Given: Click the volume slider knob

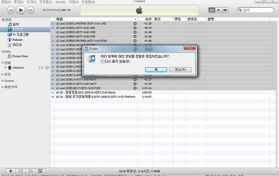Looking at the screenshot, I should pos(61,10).
